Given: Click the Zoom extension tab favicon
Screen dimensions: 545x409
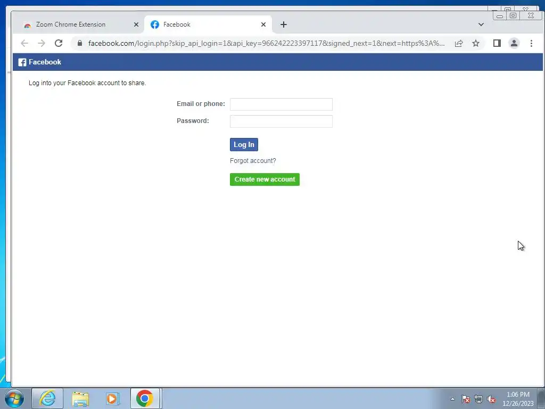Looking at the screenshot, I should tap(28, 25).
